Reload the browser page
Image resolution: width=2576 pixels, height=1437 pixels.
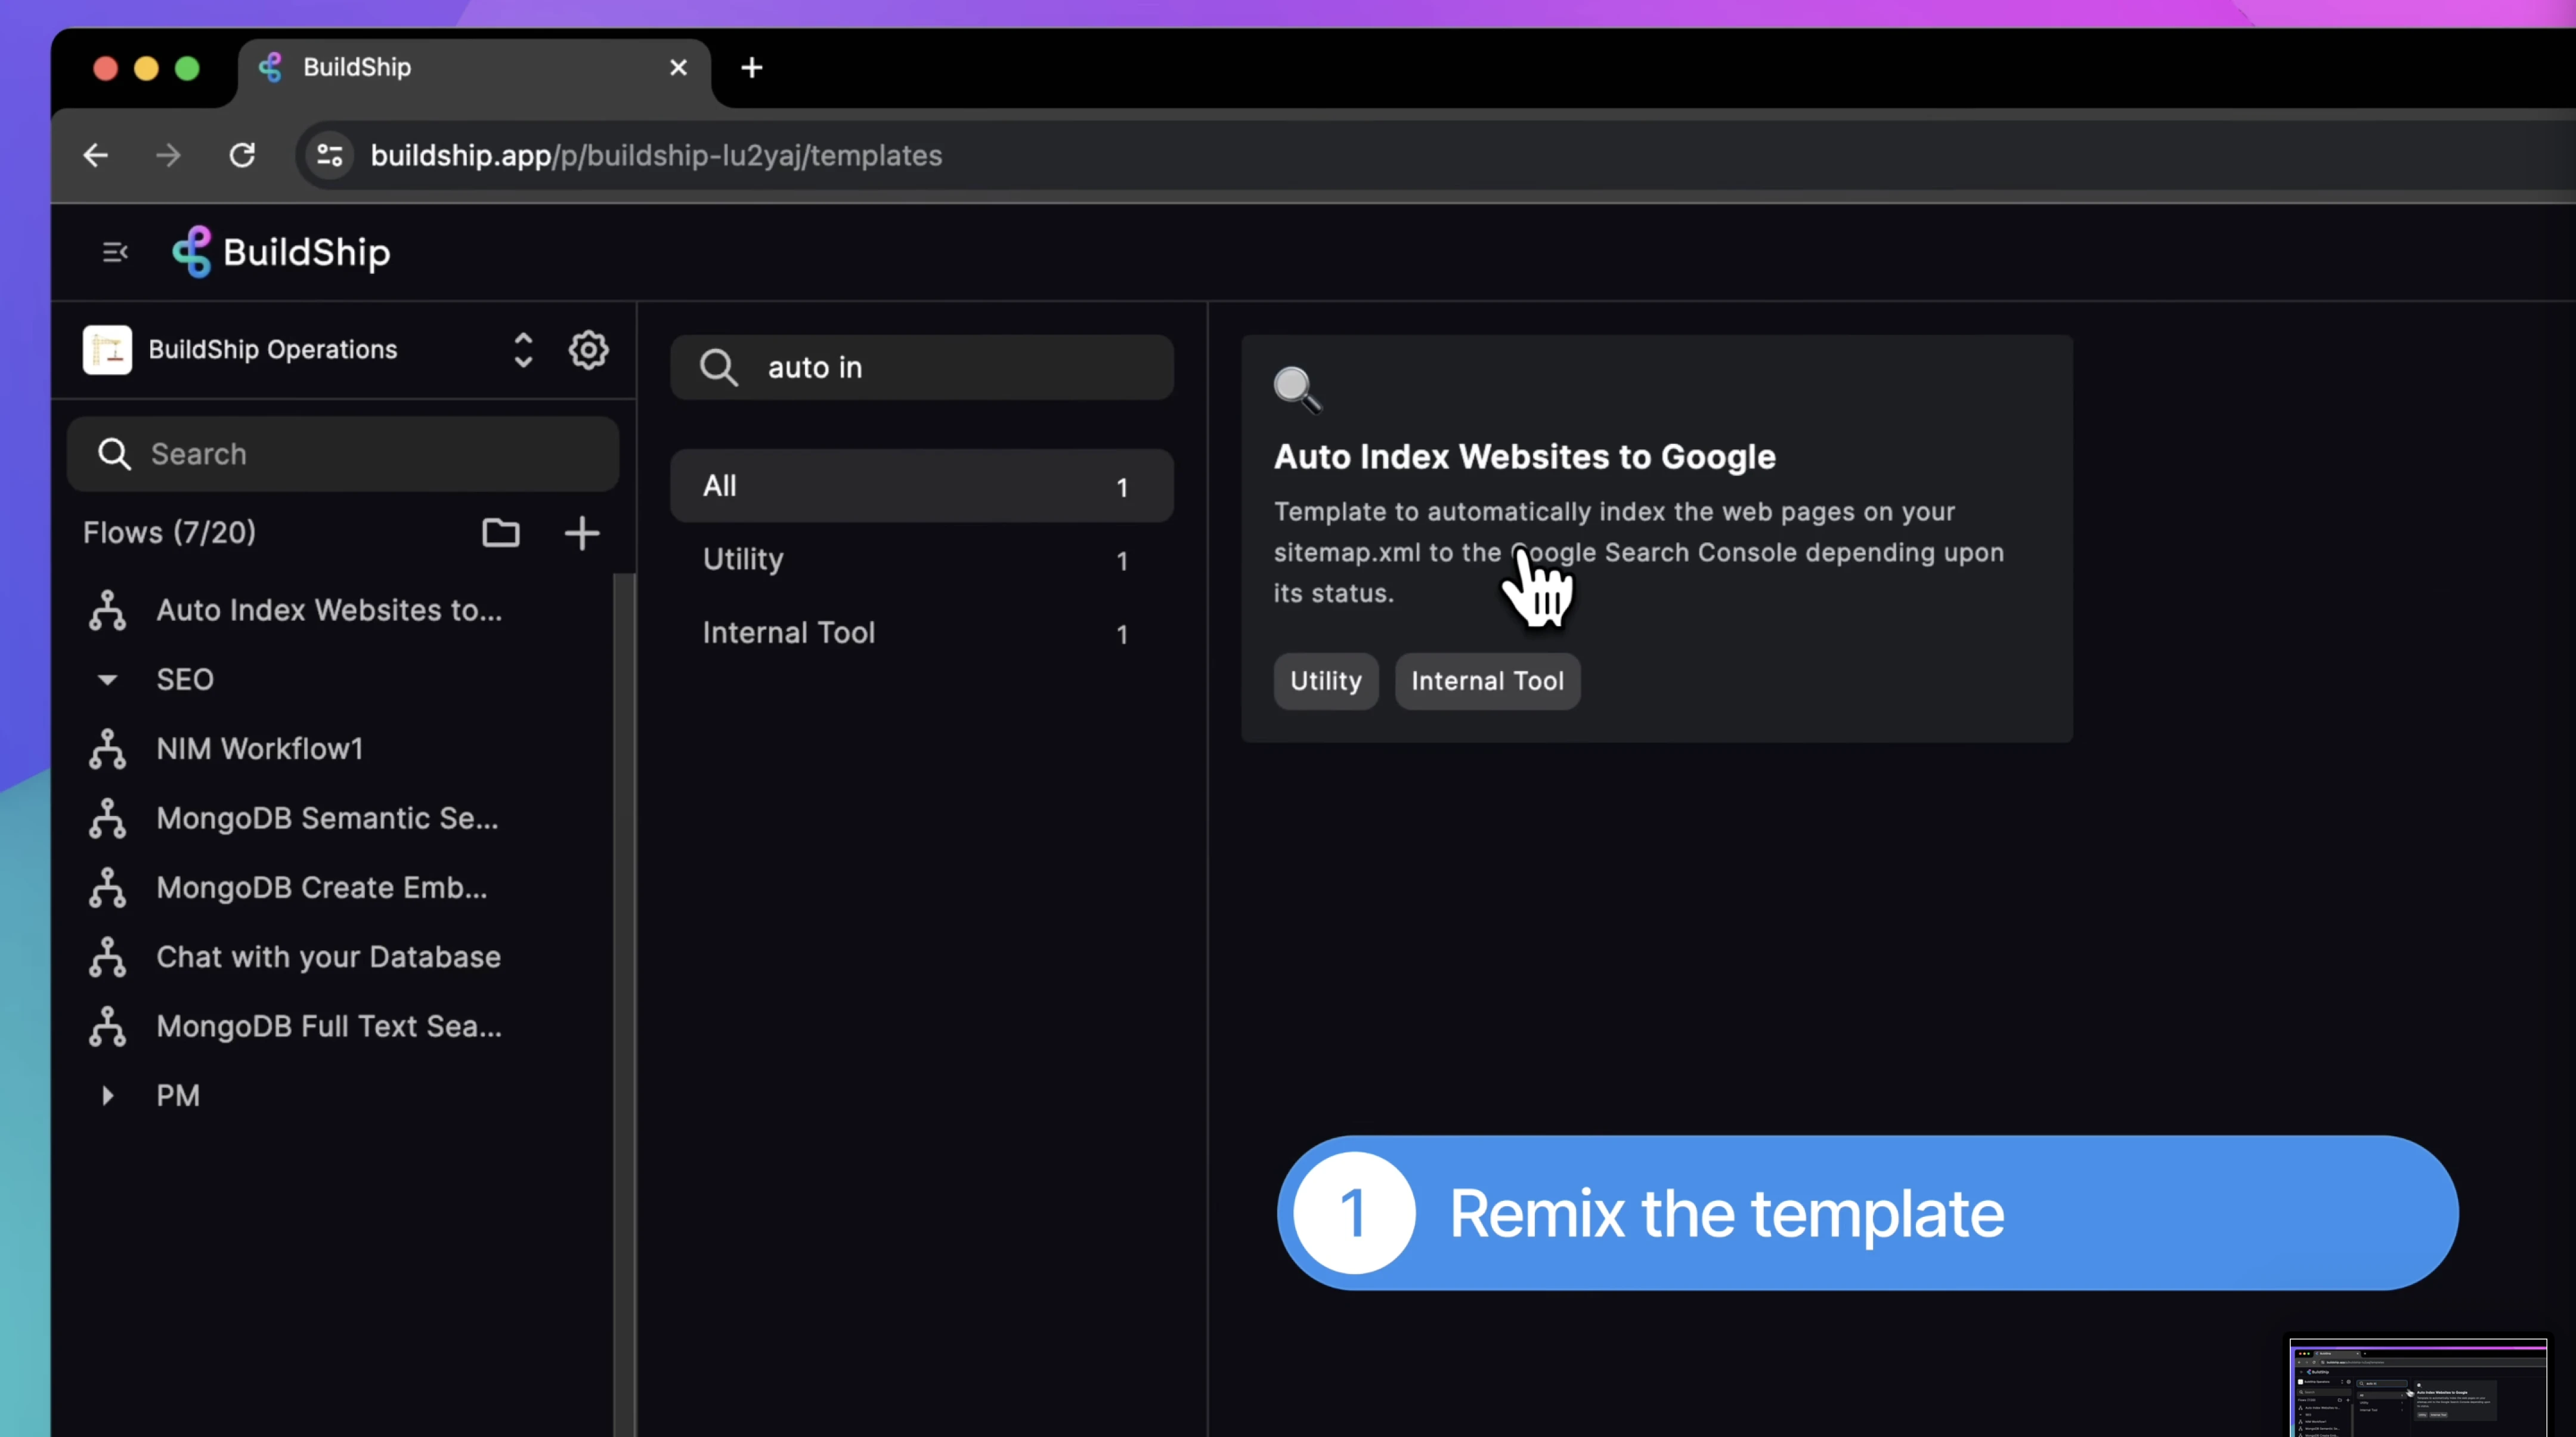coord(242,155)
